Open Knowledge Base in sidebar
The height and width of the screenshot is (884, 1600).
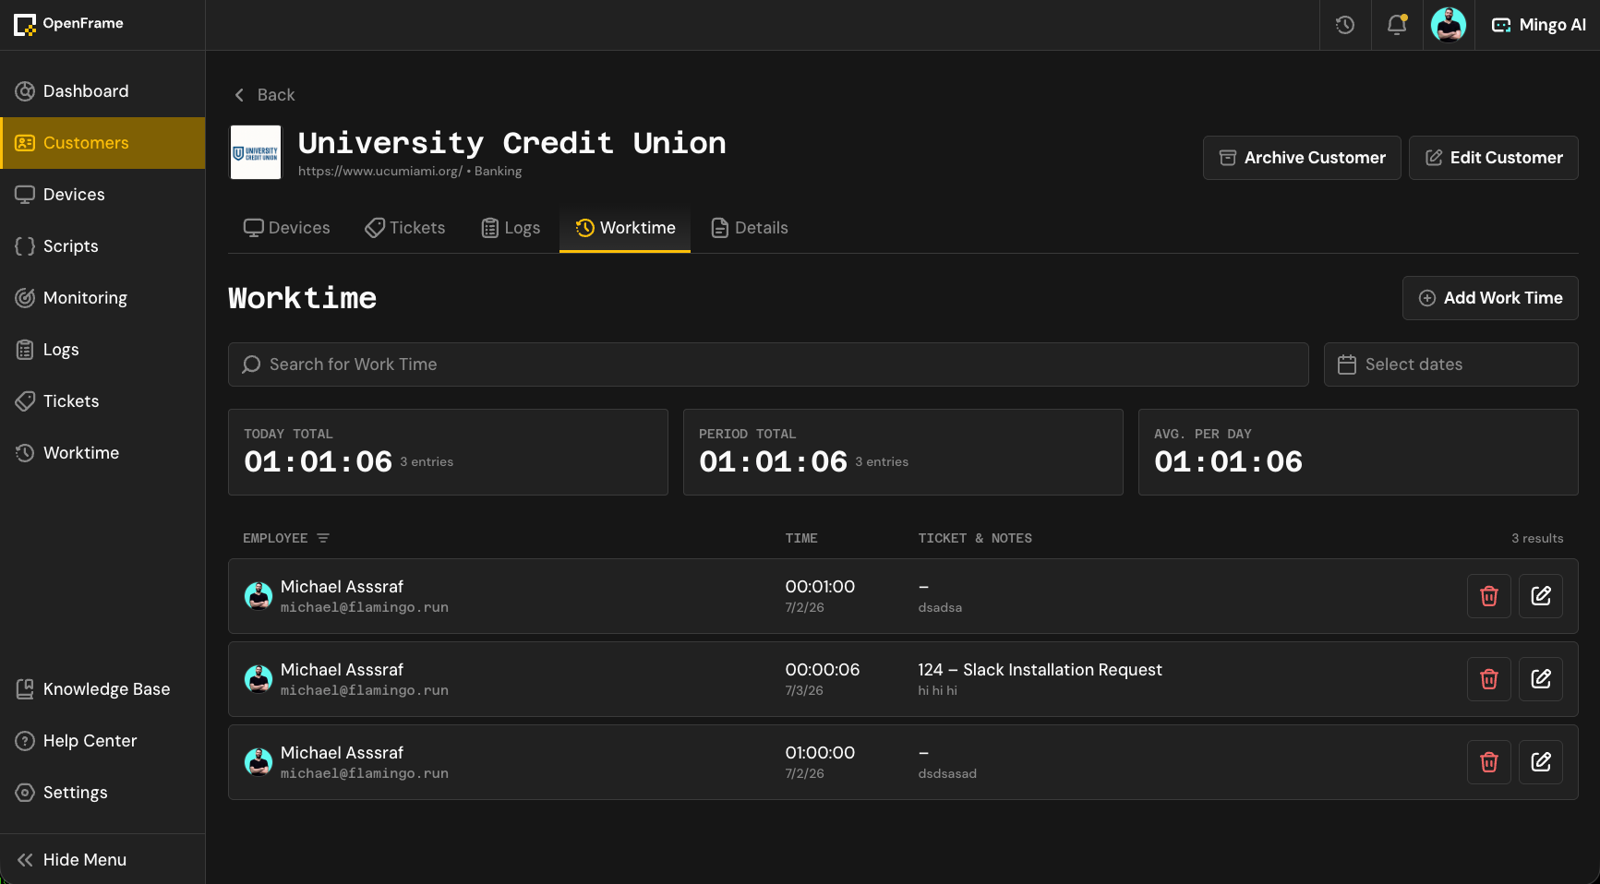click(102, 689)
